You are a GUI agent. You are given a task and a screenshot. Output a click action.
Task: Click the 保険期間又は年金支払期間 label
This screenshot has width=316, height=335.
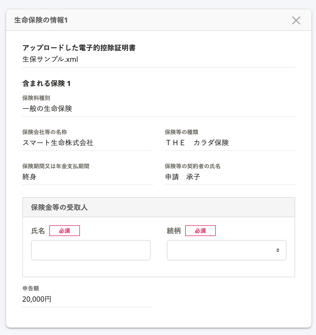[x=56, y=166]
